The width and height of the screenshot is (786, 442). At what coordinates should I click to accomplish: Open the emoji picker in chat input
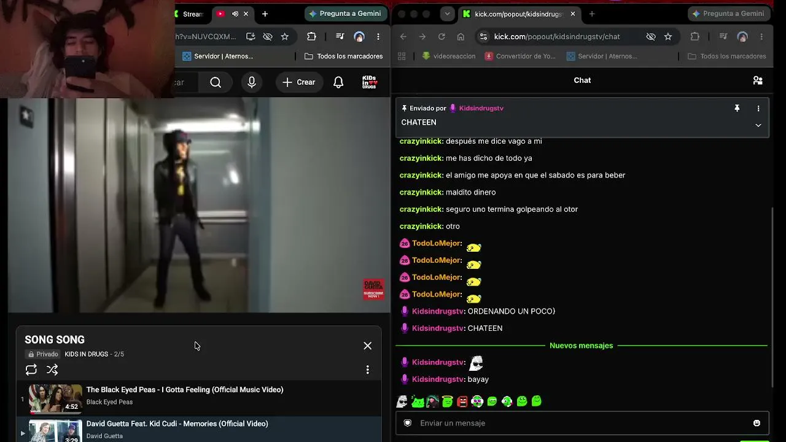[x=757, y=423]
